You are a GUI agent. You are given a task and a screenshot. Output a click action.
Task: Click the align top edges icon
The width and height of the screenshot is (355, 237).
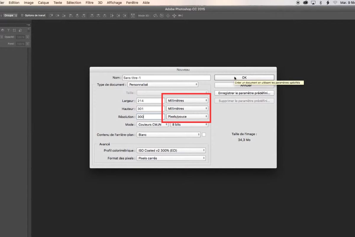point(51,15)
